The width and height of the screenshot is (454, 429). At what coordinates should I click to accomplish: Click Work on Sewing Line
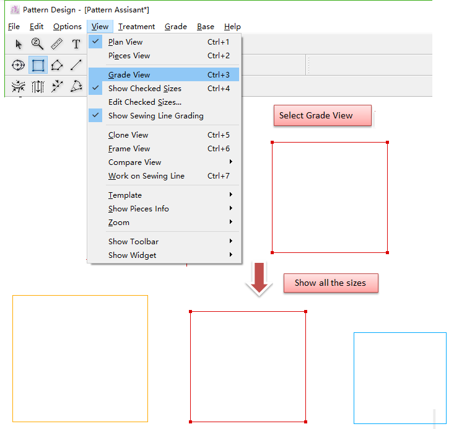tap(146, 176)
